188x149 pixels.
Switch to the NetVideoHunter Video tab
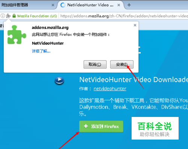[x=90, y=5]
